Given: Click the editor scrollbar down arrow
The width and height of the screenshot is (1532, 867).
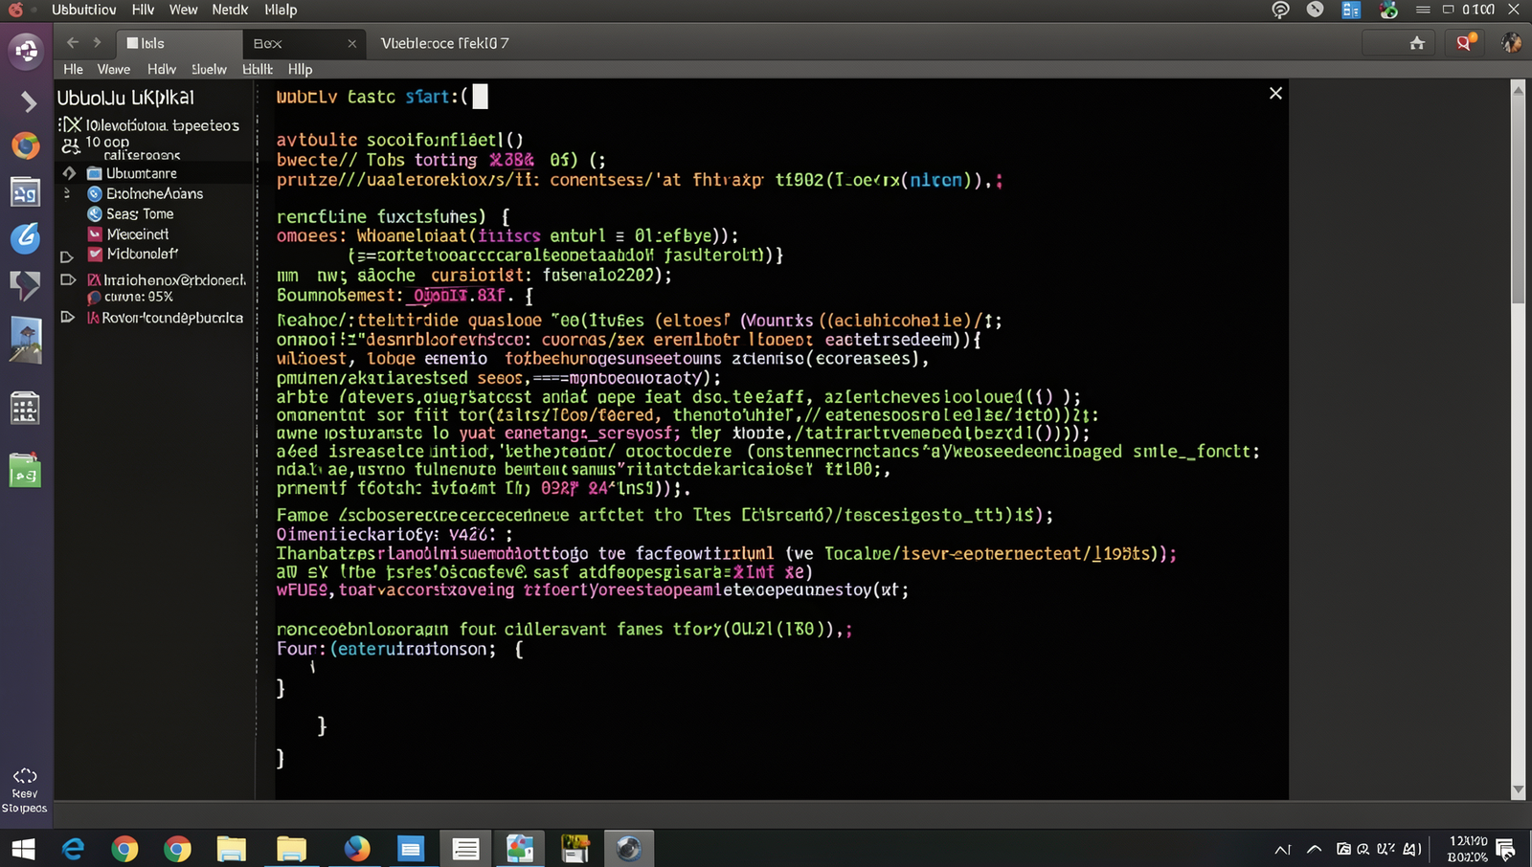Looking at the screenshot, I should click(1518, 790).
